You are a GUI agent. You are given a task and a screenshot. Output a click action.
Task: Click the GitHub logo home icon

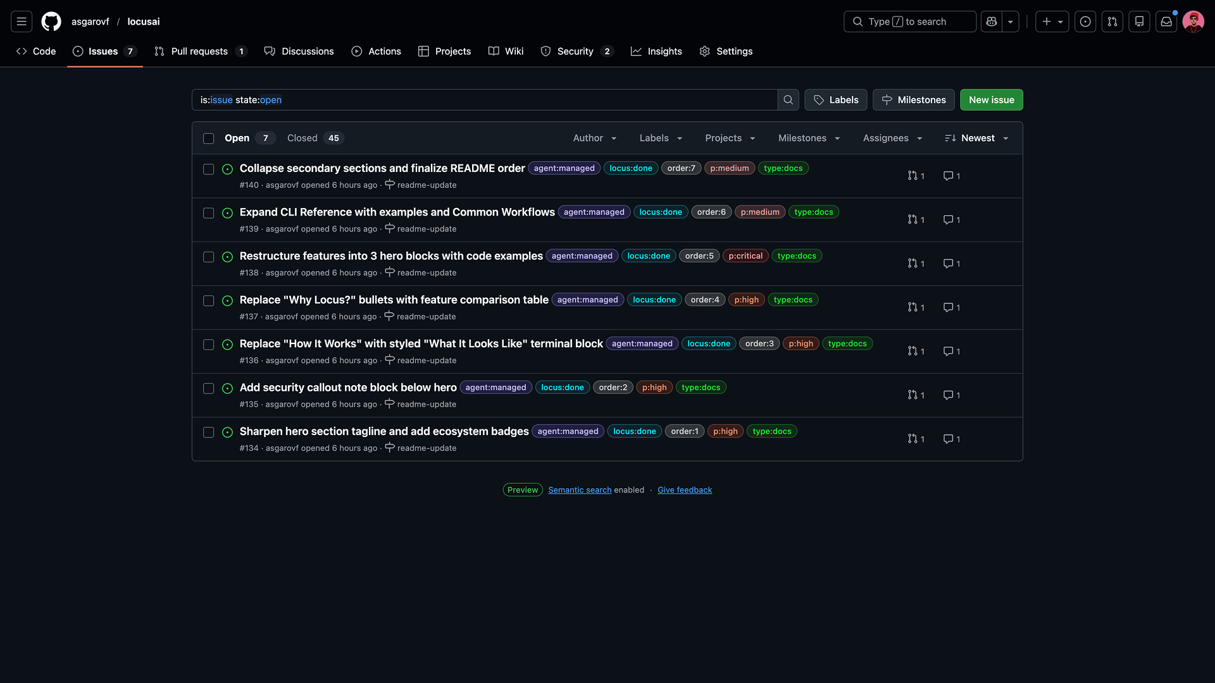coord(51,22)
